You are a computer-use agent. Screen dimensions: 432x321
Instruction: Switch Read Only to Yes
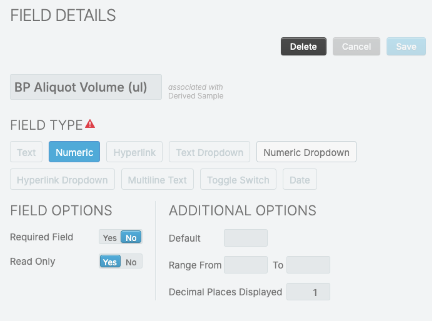110,262
